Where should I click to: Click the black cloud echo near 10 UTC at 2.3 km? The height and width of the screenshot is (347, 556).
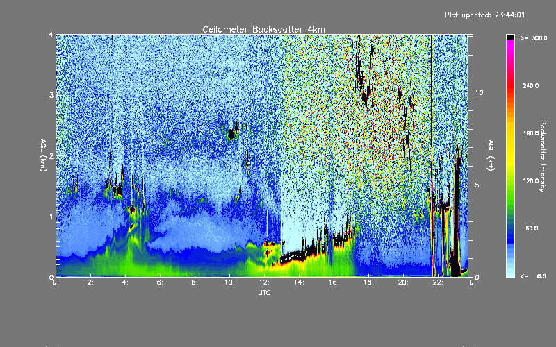(232, 134)
